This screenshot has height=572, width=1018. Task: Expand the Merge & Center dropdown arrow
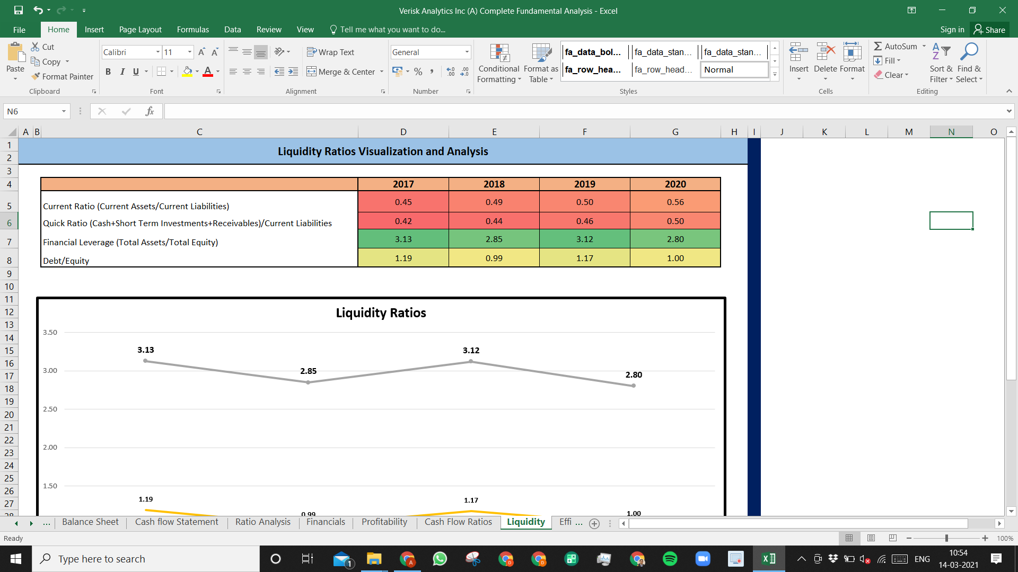coord(382,71)
